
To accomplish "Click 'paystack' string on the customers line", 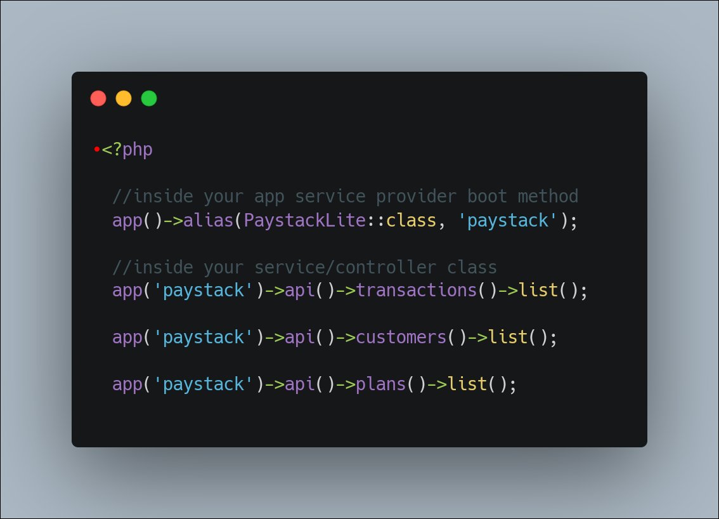I will click(203, 338).
